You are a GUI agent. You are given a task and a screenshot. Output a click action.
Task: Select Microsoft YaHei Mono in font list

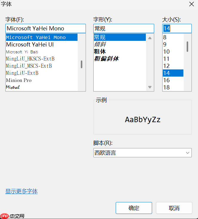[x=42, y=37]
